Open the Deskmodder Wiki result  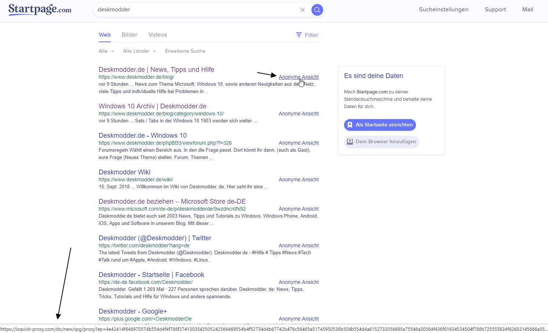[124, 172]
